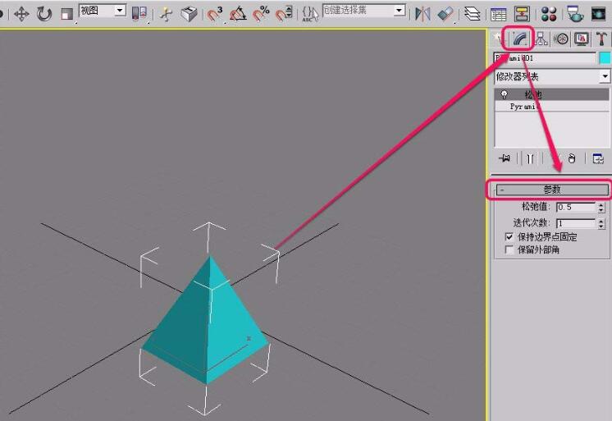
Task: Click the Mirror tool
Action: [x=422, y=15]
